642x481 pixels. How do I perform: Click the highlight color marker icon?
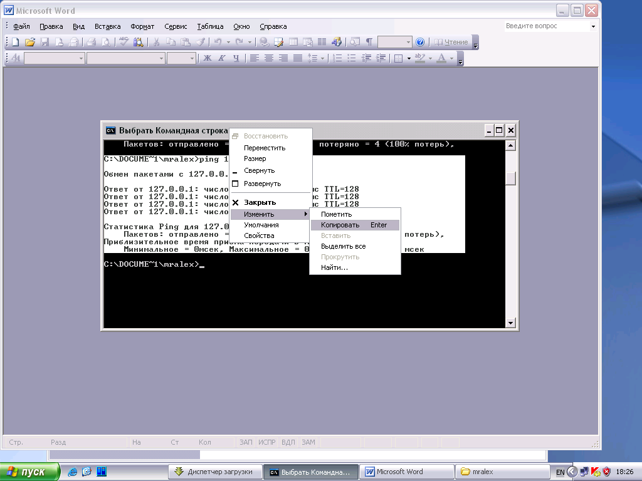point(419,58)
